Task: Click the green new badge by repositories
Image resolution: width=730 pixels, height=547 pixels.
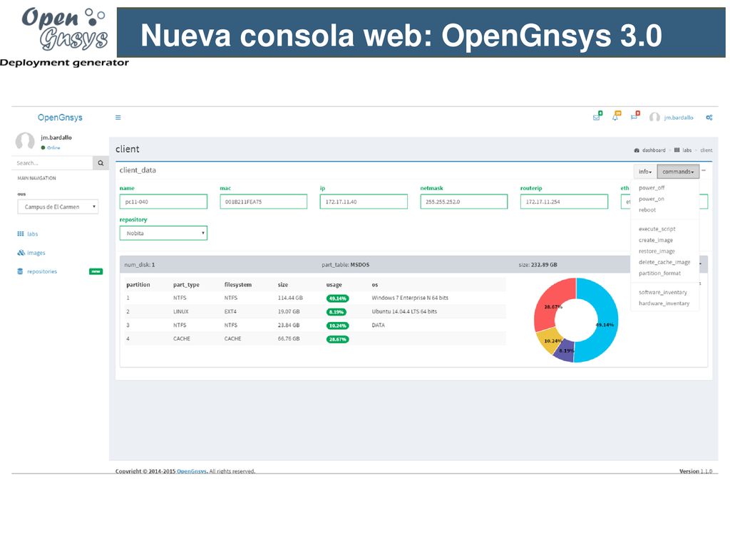Action: [x=96, y=271]
